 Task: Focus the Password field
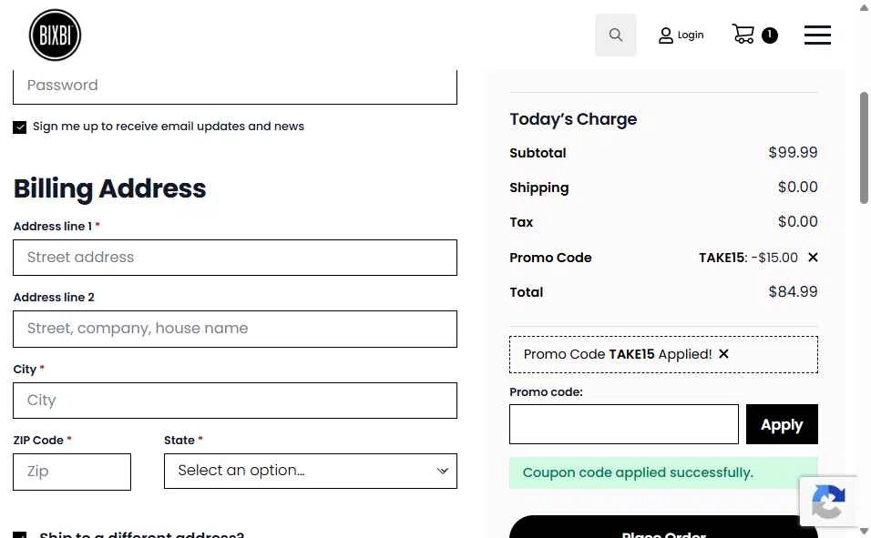point(235,86)
